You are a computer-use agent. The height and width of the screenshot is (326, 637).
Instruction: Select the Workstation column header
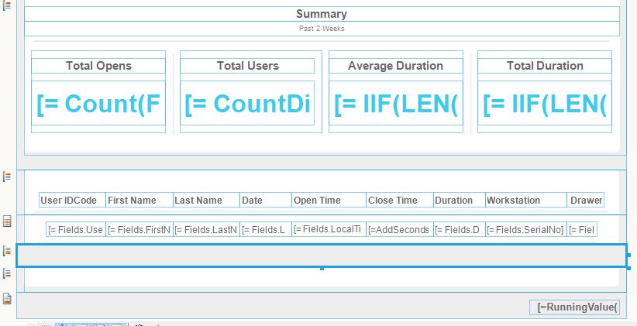pos(525,200)
